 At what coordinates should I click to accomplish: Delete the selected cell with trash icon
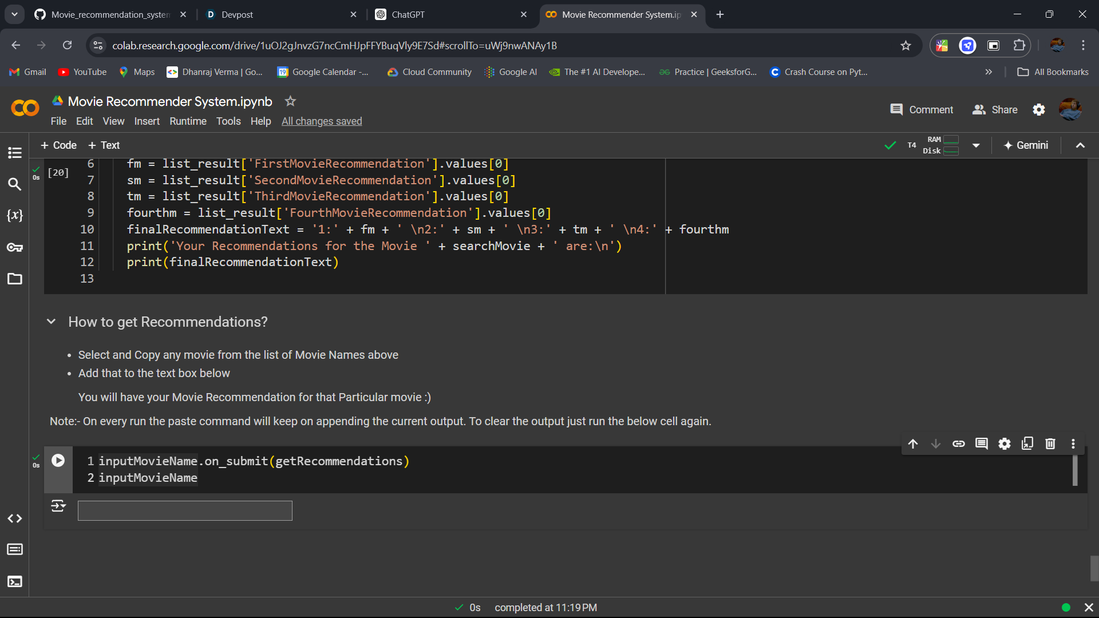(1050, 443)
